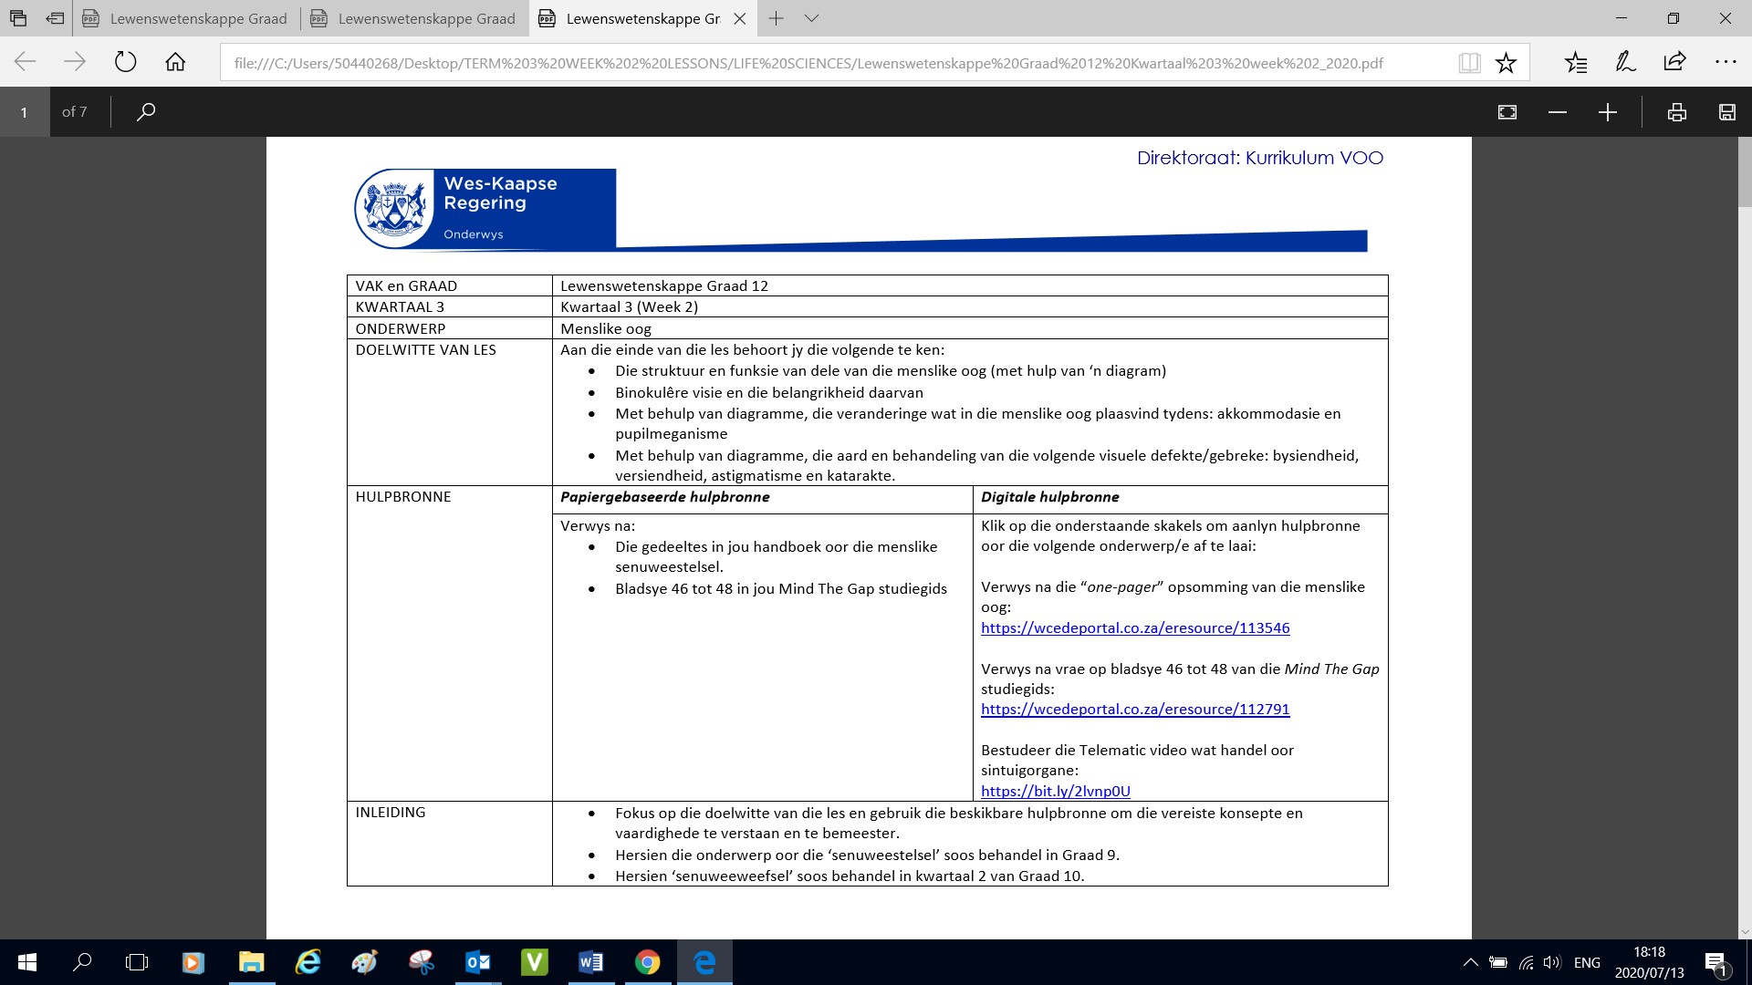The image size is (1752, 985).
Task: Click 'Direktoraat: Kurrikulum VOO' heading
Action: click(x=1260, y=158)
